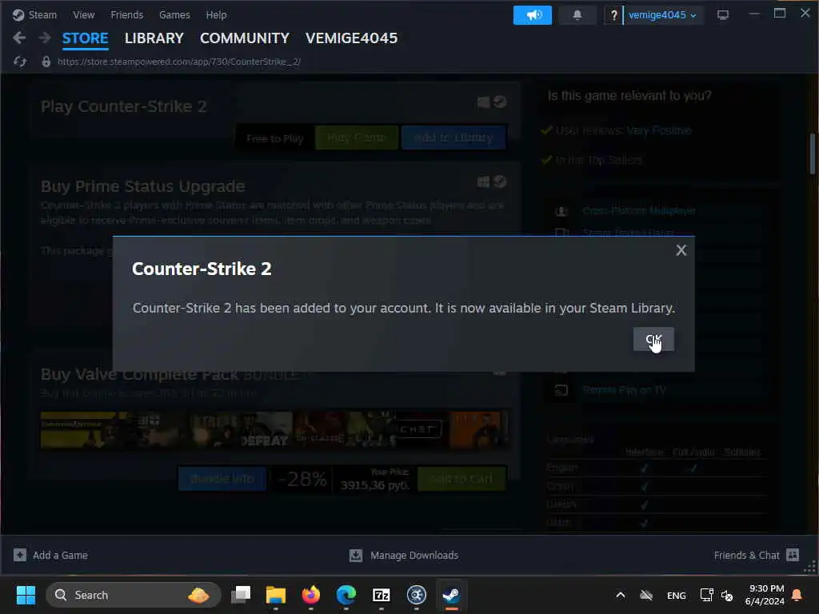Switch to the COMMUNITY tab
This screenshot has width=819, height=614.
pos(245,38)
